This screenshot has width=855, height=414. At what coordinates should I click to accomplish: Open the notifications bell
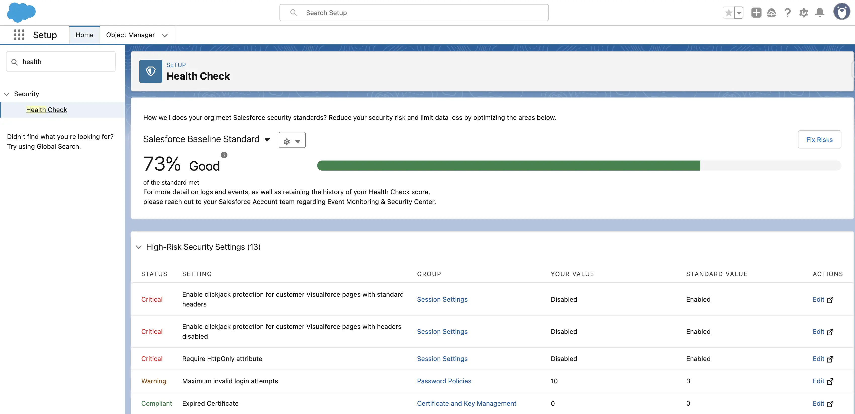[820, 13]
